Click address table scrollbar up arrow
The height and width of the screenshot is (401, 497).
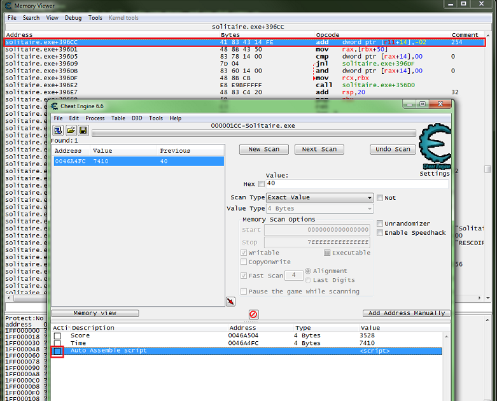[446, 336]
